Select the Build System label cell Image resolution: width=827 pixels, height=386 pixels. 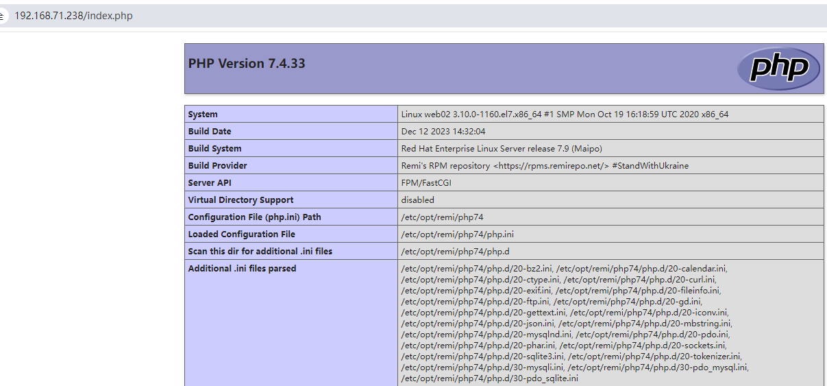(214, 149)
